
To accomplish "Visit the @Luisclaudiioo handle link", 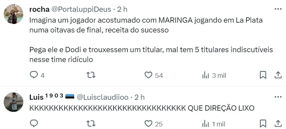I will coord(102,97).
